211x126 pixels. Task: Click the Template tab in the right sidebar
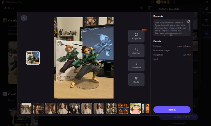[206, 35]
